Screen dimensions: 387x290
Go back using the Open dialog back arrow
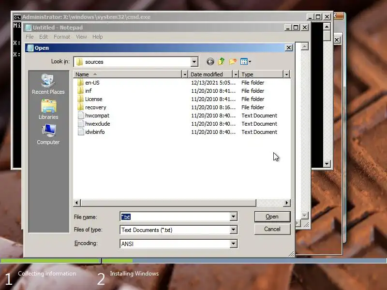210,62
